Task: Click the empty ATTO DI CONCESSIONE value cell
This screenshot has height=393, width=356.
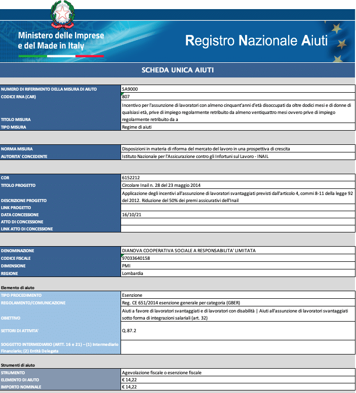Action: coord(238,221)
